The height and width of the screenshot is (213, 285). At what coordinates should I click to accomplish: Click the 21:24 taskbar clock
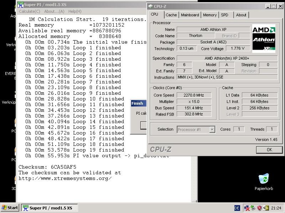[276, 208]
